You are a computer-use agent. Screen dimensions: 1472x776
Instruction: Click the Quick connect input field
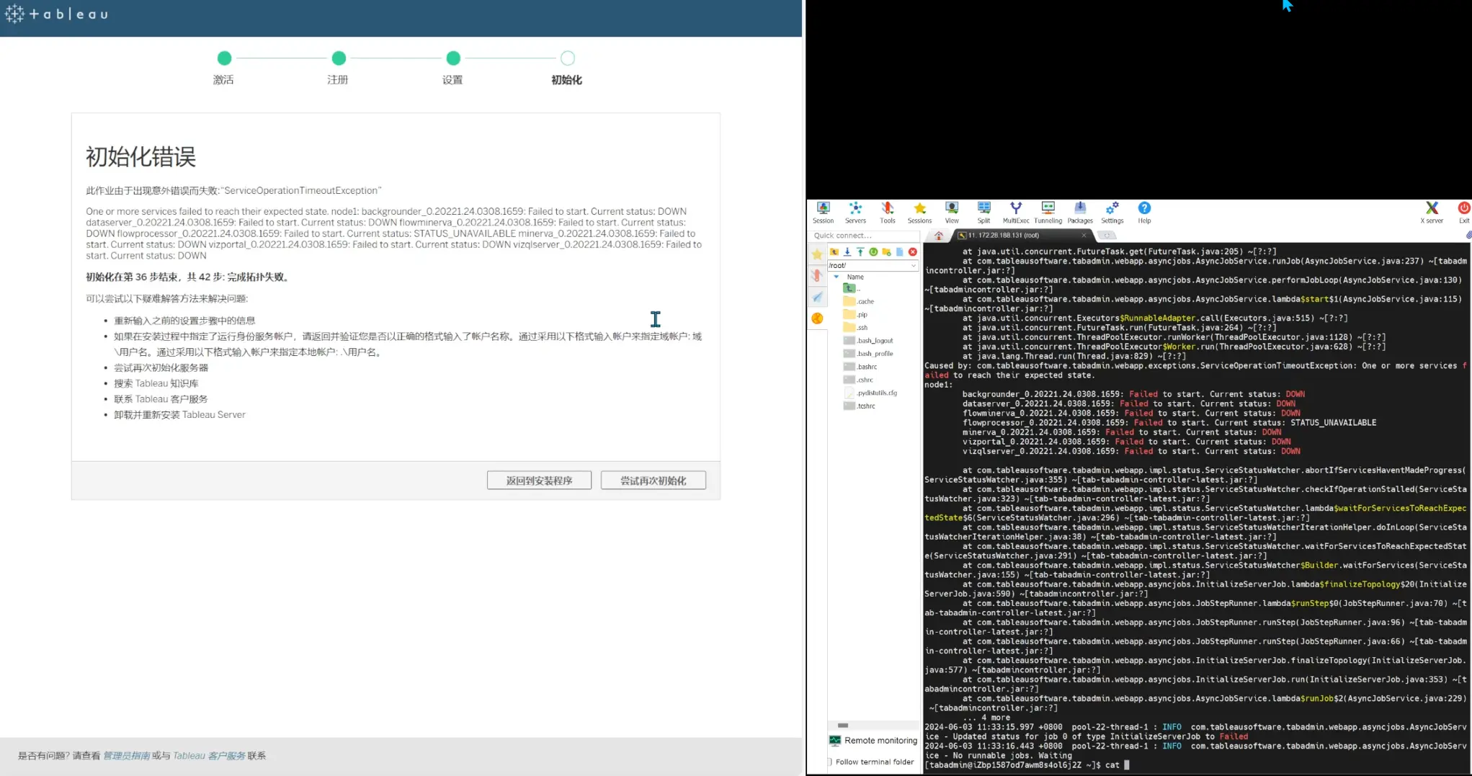pyautogui.click(x=864, y=236)
